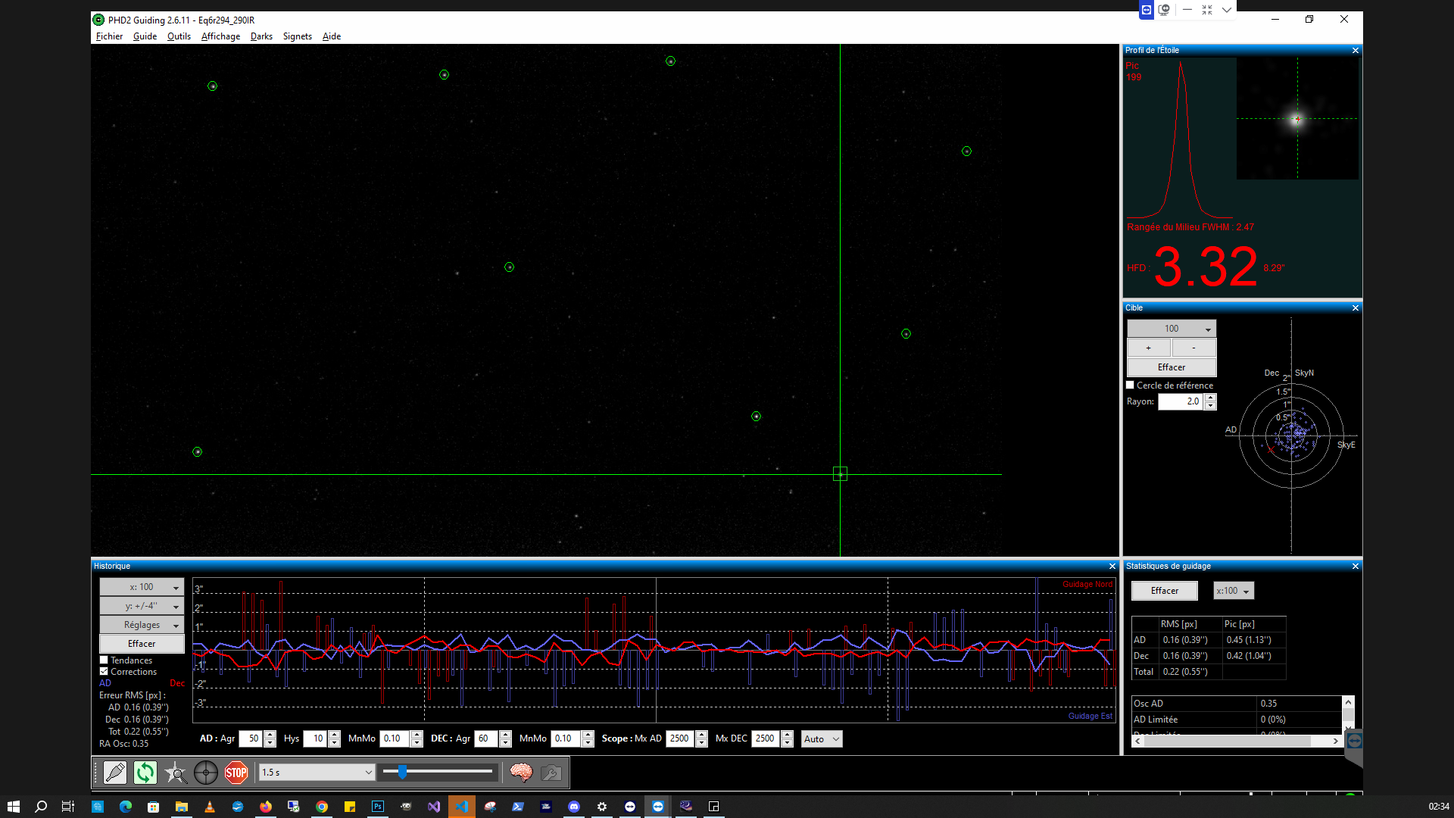Close the Cible panel

coord(1356,308)
